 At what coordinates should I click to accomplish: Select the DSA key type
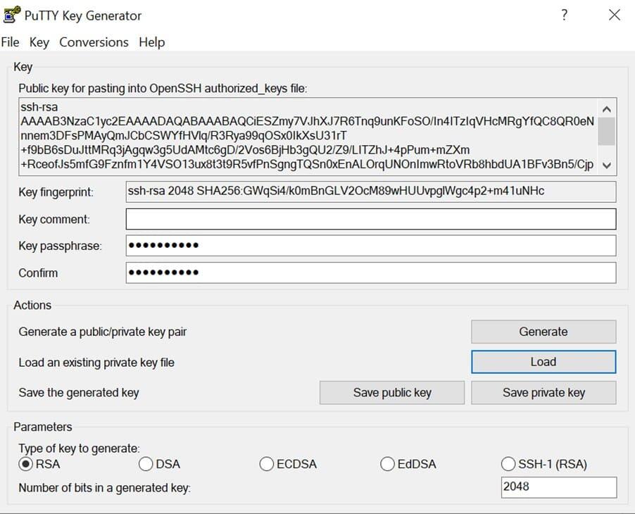tap(146, 464)
